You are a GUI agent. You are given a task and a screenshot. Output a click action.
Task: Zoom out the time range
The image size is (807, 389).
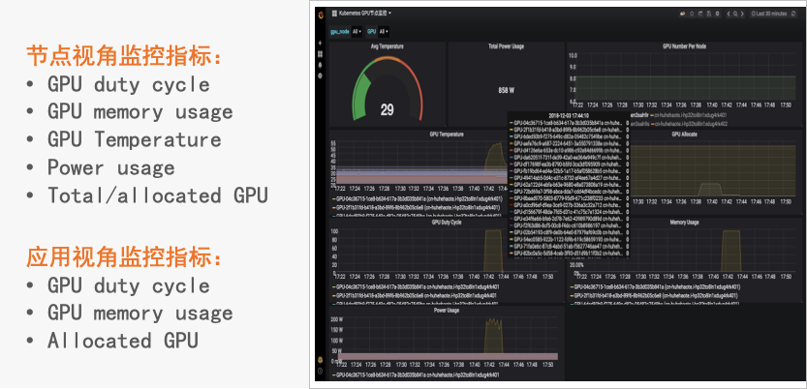[735, 14]
